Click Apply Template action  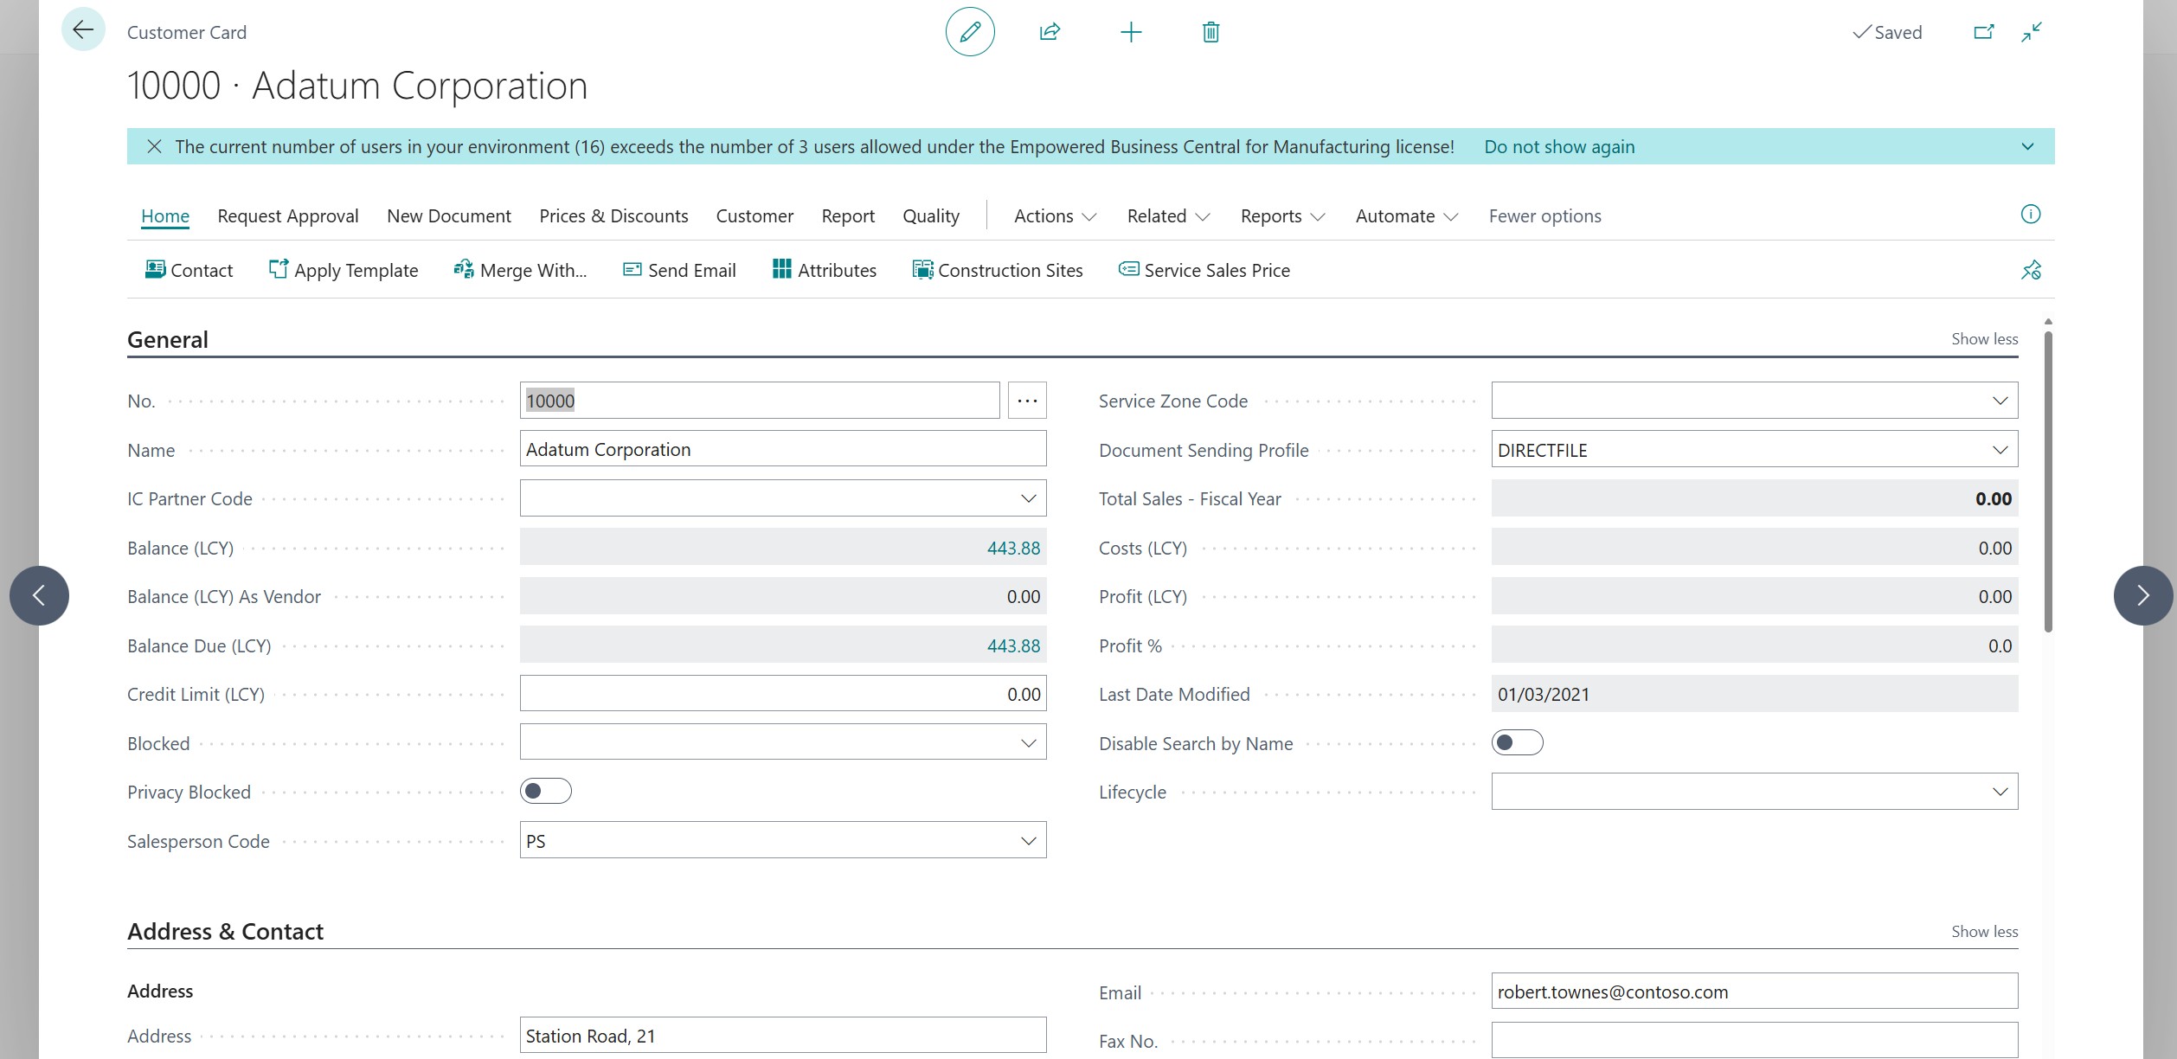click(344, 270)
